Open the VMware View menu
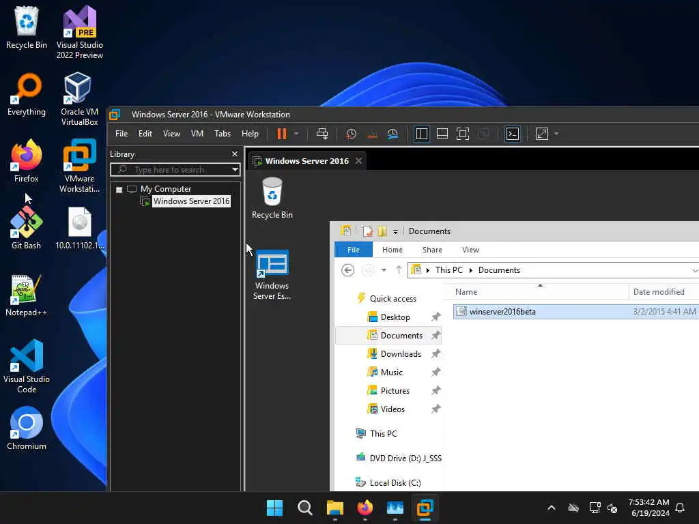Image resolution: width=699 pixels, height=524 pixels. pos(171,134)
